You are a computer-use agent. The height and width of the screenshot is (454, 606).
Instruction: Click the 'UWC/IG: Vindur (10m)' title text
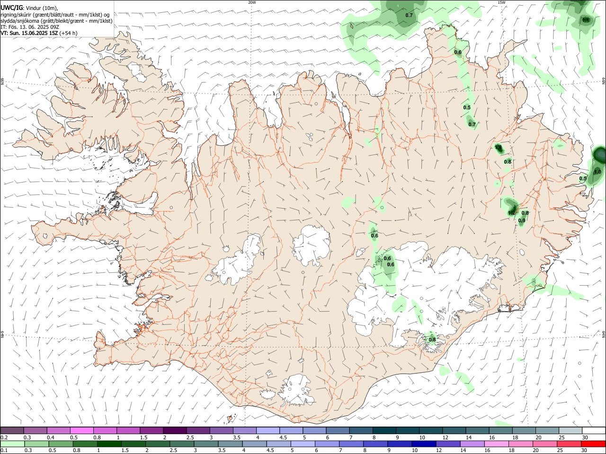[x=29, y=8]
